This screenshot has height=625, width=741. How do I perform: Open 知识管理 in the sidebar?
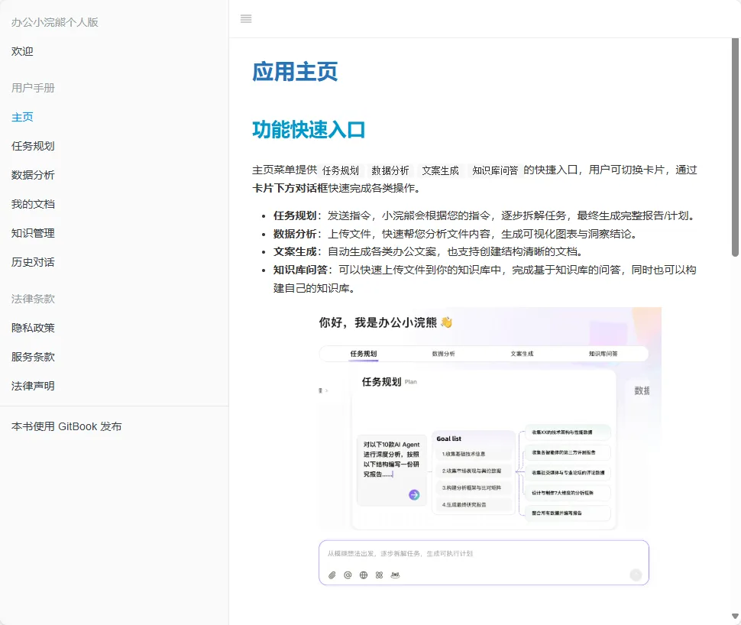pyautogui.click(x=33, y=233)
